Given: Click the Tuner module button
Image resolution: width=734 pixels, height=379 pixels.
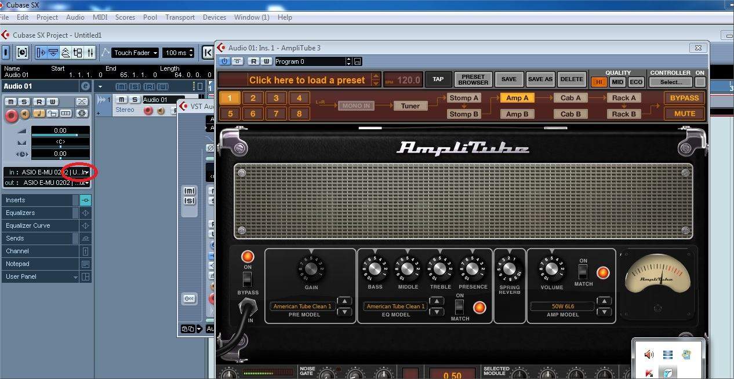Looking at the screenshot, I should click(410, 105).
